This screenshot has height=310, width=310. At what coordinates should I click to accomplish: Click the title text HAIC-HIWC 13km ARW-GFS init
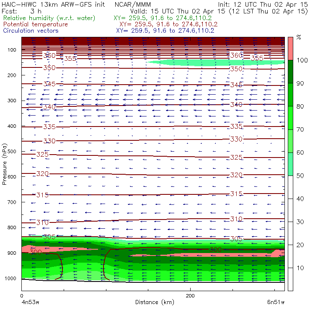point(53,4)
